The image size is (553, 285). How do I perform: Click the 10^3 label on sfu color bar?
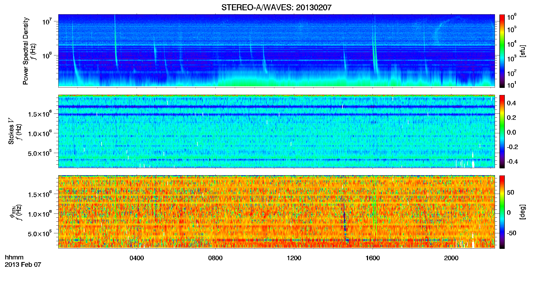[512, 58]
